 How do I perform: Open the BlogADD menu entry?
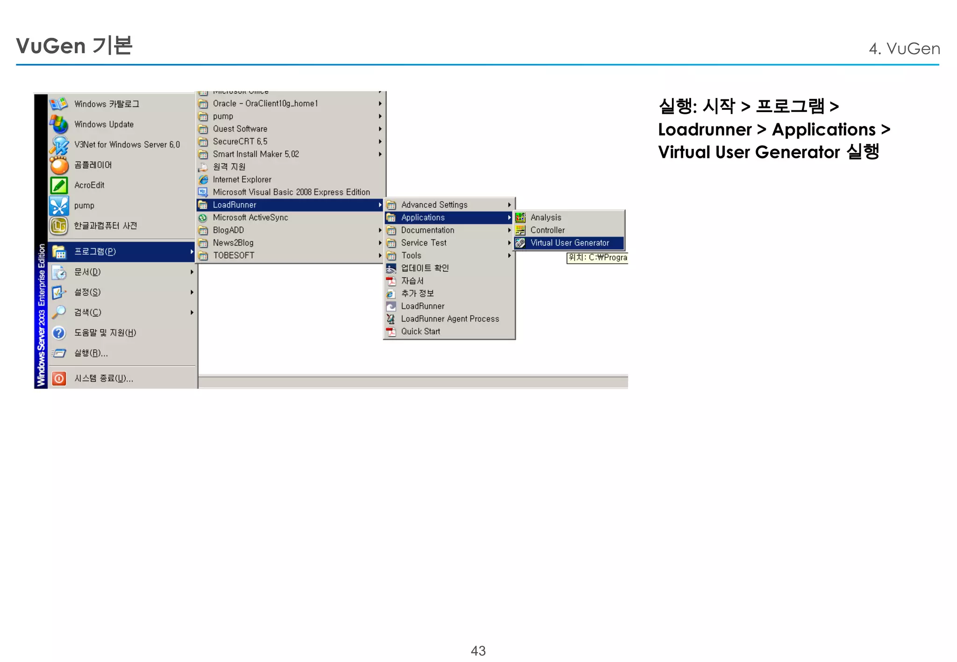pyautogui.click(x=290, y=230)
